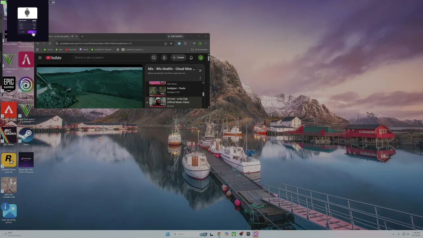Screen dimensions: 423x238
Task: Expand the All Bookmarks folder
Action: (199, 50)
